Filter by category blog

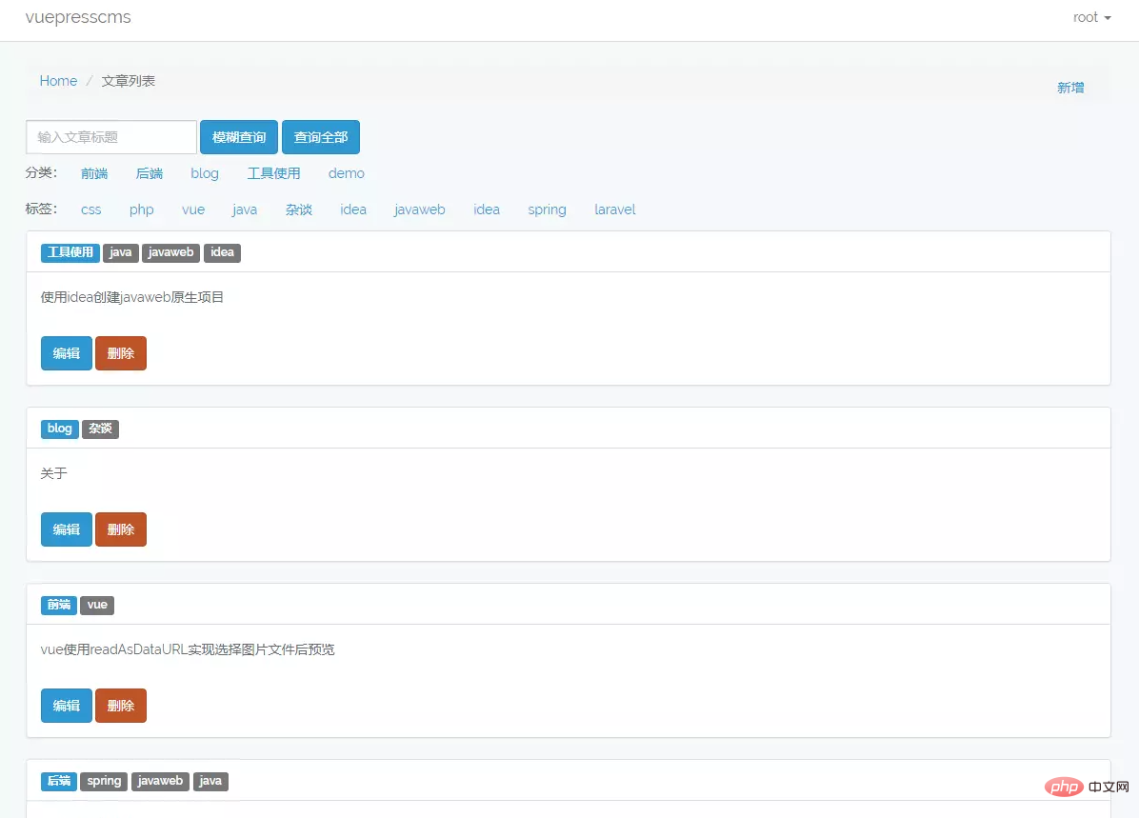pos(205,173)
